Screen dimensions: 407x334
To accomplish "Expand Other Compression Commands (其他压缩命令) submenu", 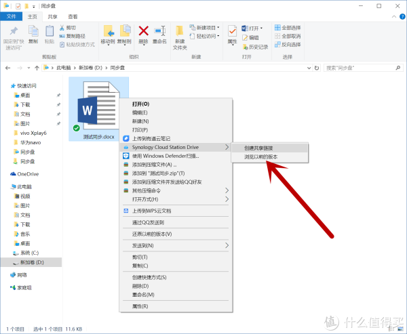I will click(x=227, y=190).
